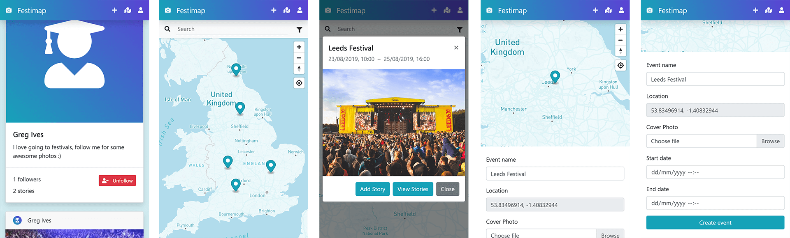The image size is (790, 238).
Task: Select the map marker near Oxford
Action: pyautogui.click(x=235, y=185)
